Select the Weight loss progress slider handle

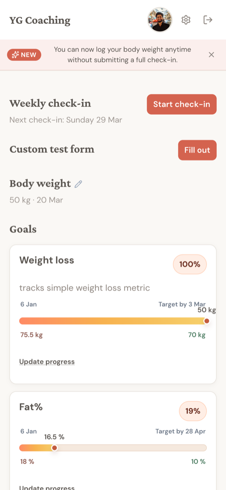(x=207, y=321)
